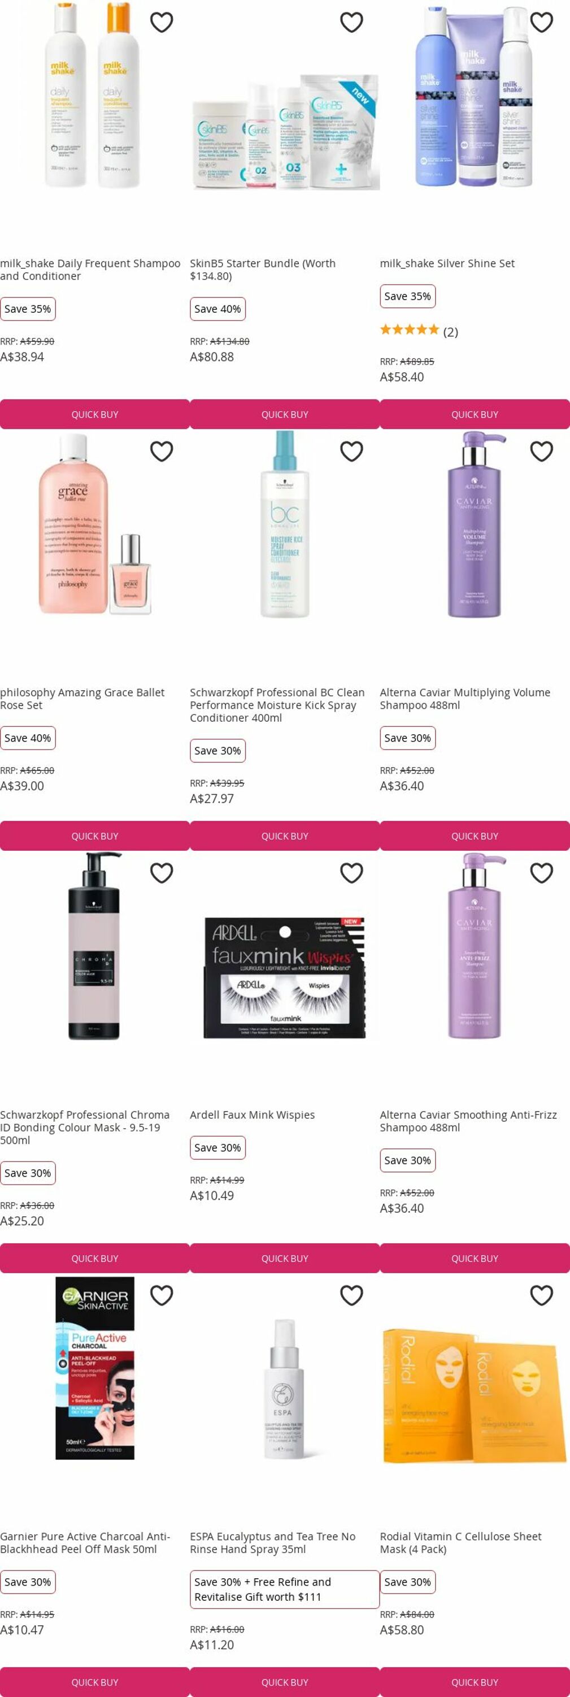The image size is (570, 1697).
Task: Quick buy the SkinB5 Starter Bundle
Action: tap(284, 415)
